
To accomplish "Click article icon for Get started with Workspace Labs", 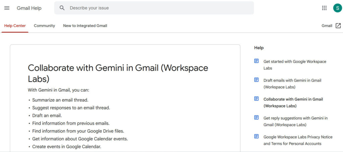I will click(256, 61).
